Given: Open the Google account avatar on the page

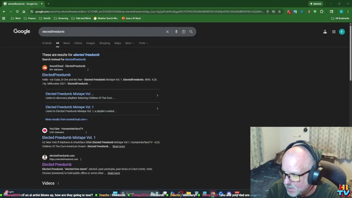Looking at the screenshot, I should [342, 32].
